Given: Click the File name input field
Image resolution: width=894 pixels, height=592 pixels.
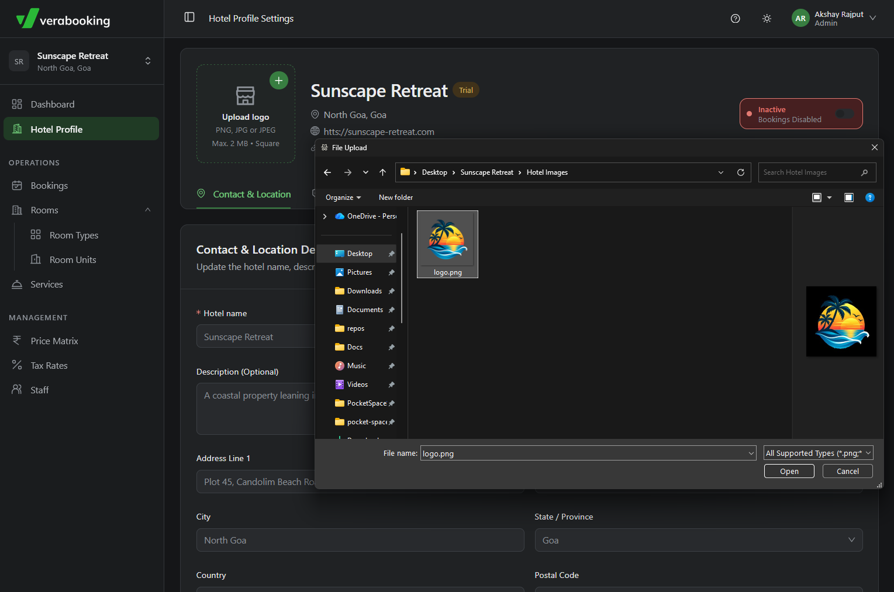Looking at the screenshot, I should click(588, 453).
